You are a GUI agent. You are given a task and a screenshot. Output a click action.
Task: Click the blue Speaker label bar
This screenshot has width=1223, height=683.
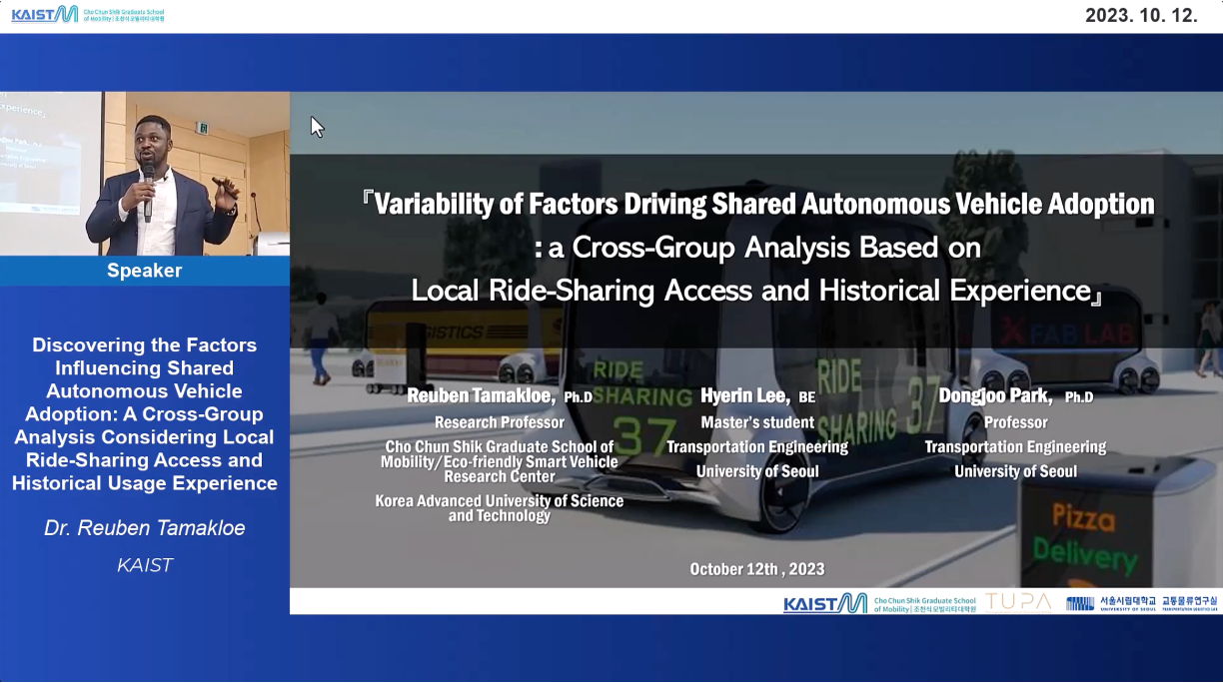tap(145, 271)
